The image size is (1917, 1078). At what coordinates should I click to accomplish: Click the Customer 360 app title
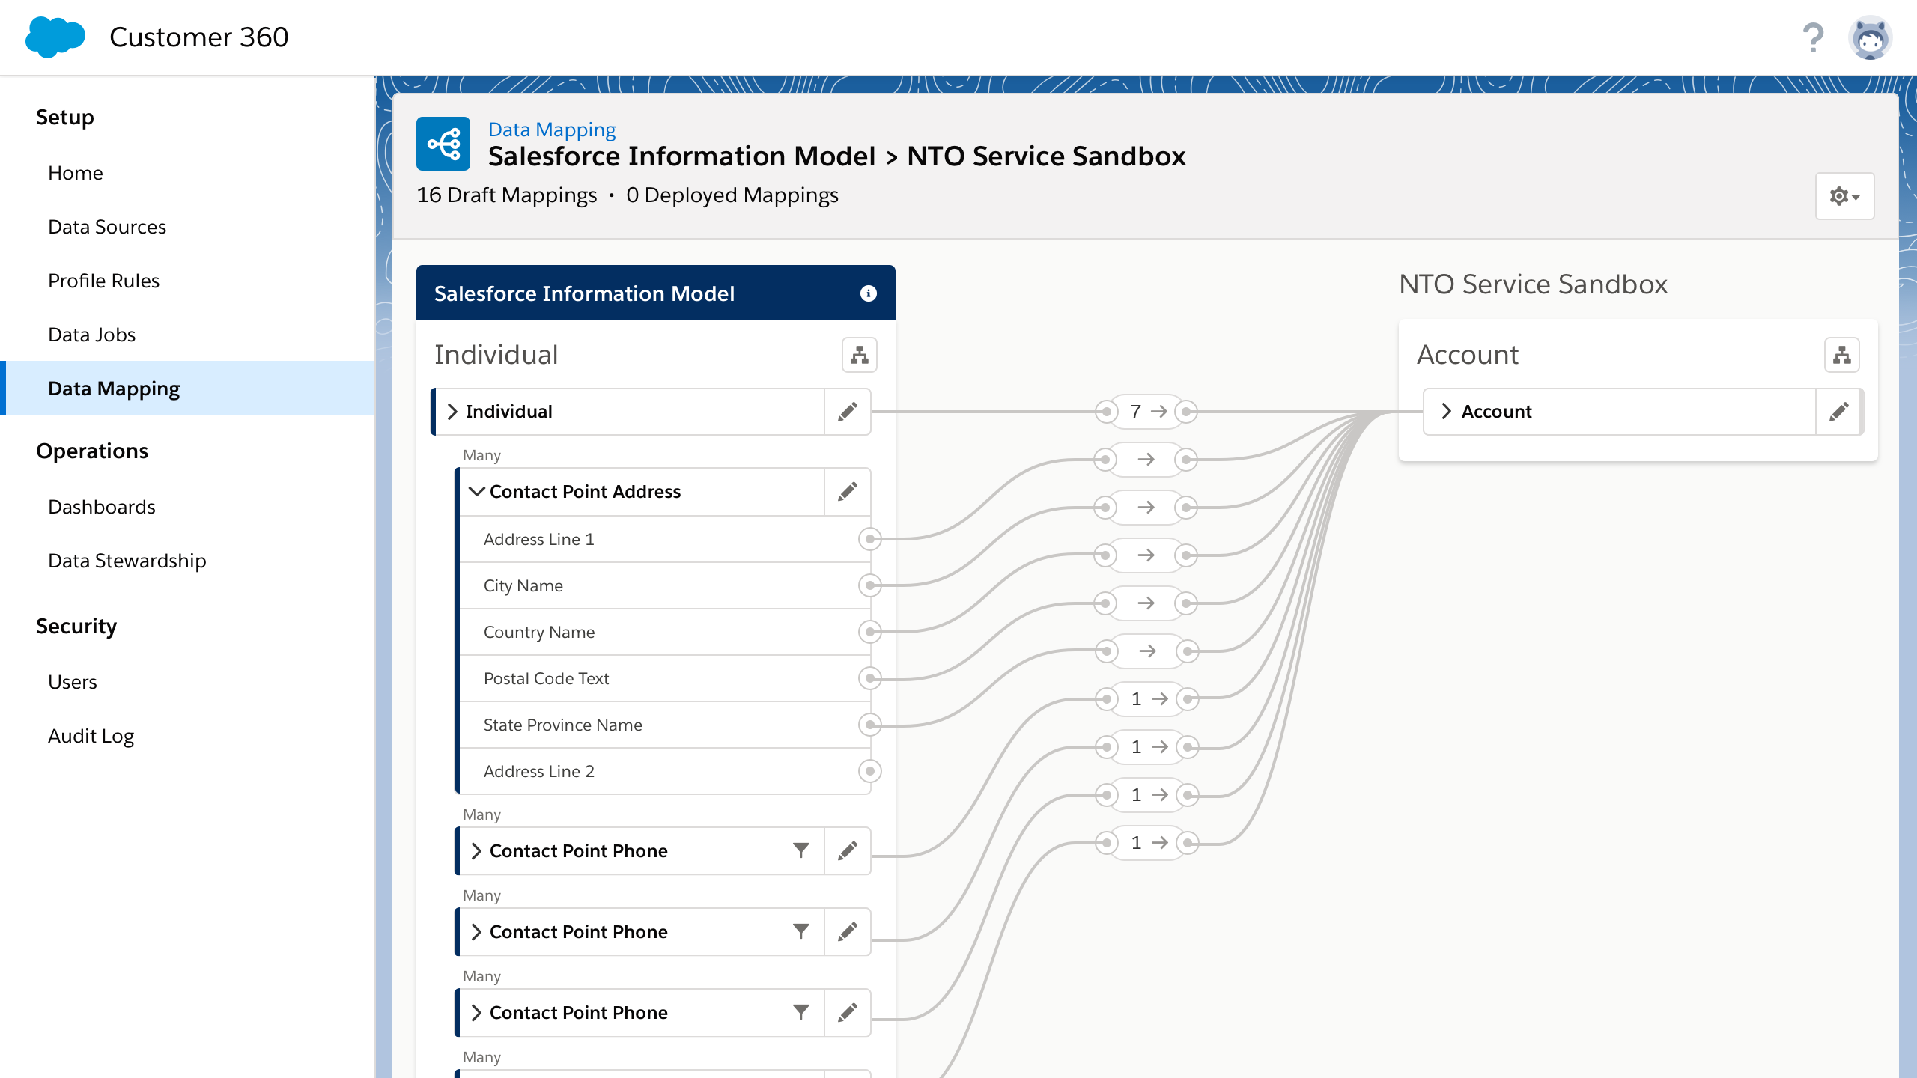tap(199, 37)
